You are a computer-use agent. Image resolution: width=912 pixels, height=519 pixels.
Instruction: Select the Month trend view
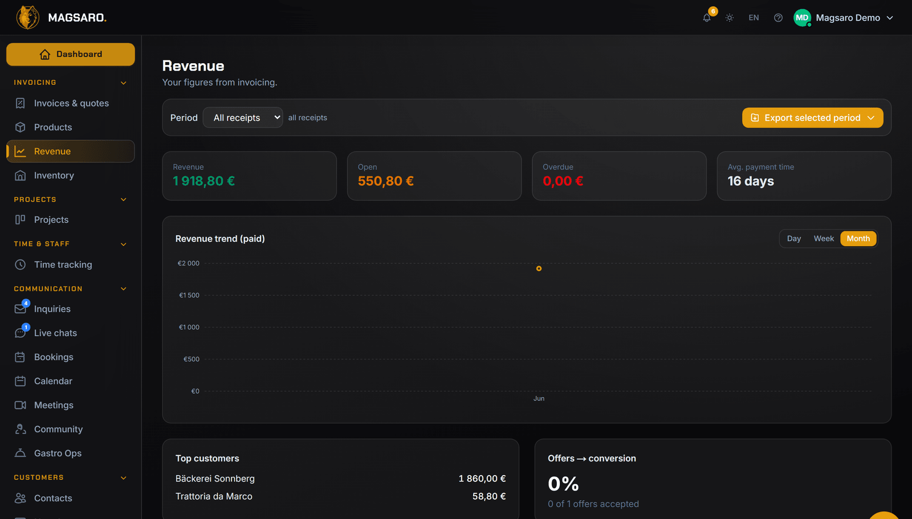(x=858, y=239)
